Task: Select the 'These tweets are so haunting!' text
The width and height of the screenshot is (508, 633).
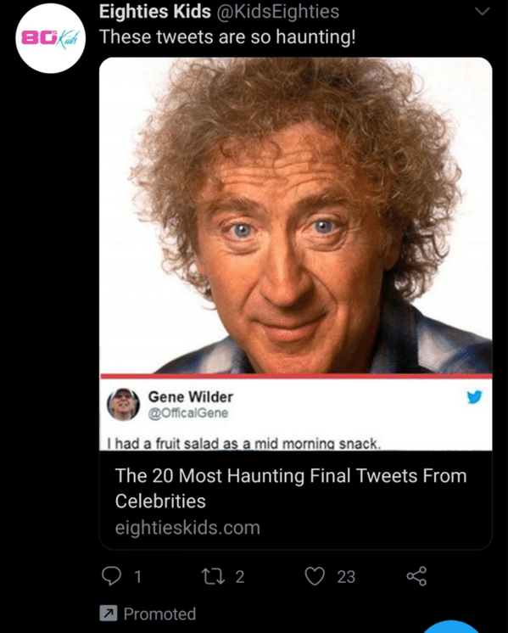Action: [227, 36]
